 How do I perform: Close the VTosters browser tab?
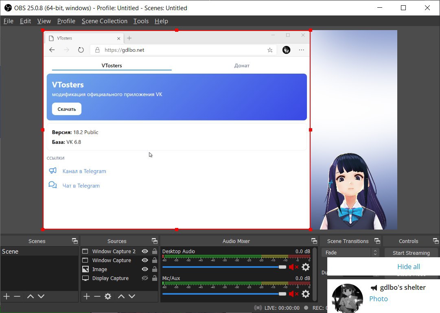[x=119, y=38]
